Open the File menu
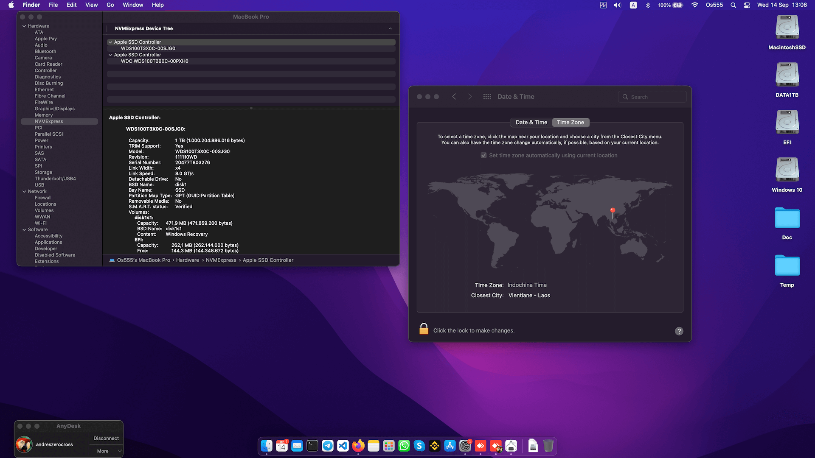This screenshot has width=815, height=458. (53, 5)
